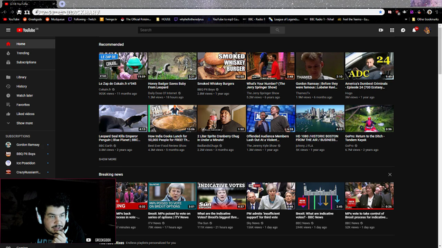Open Gordon Ramsay subscription channel
This screenshot has width=442, height=248.
(28, 145)
